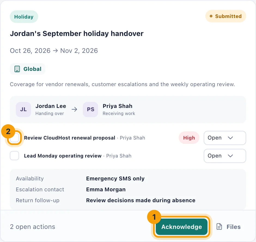Check the Lead Monday operating review checkbox
This screenshot has height=242, width=256.
tap(14, 156)
